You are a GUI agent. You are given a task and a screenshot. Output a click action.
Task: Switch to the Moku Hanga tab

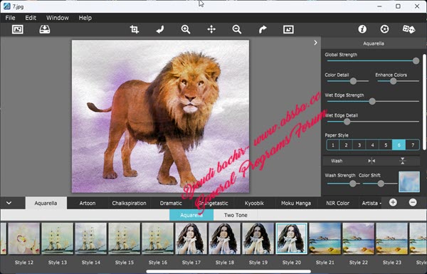click(296, 203)
